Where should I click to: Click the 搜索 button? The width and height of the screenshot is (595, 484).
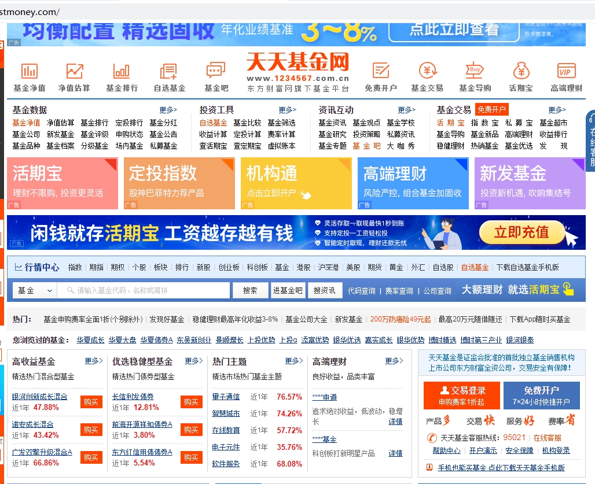(250, 290)
